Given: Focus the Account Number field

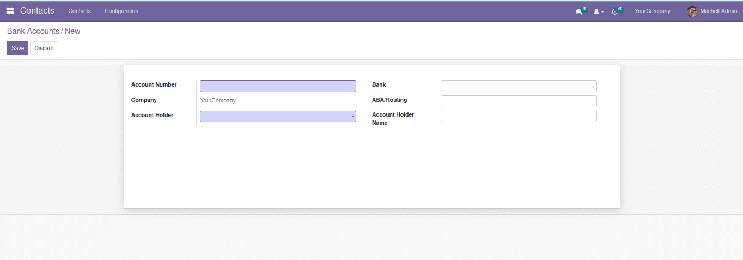Looking at the screenshot, I should coord(278,86).
